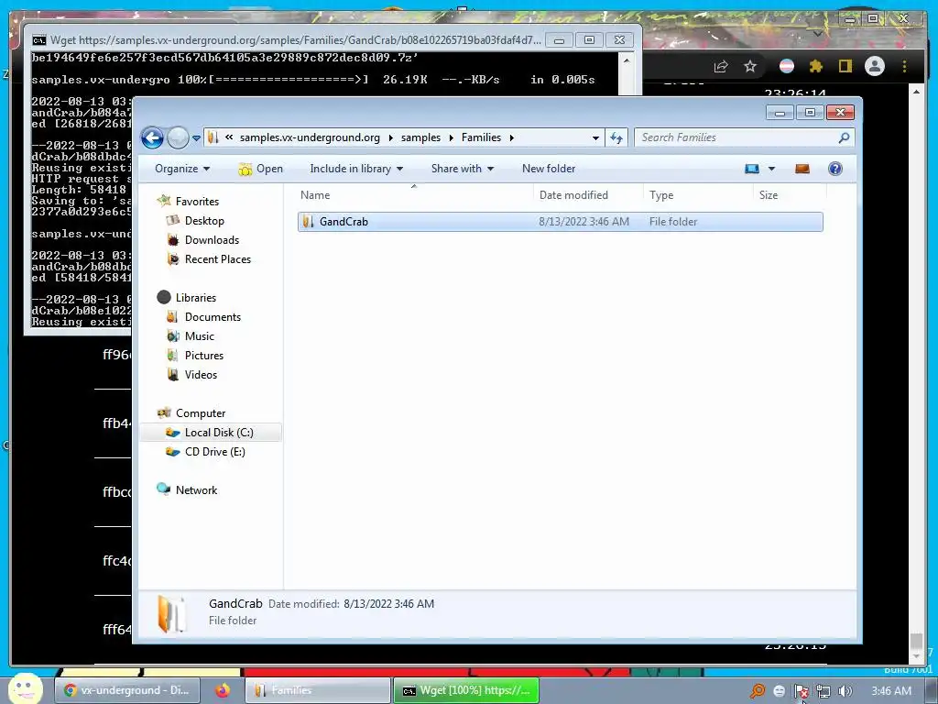This screenshot has height=704, width=938.
Task: Click the Windows Start orb
Action: tap(25, 688)
